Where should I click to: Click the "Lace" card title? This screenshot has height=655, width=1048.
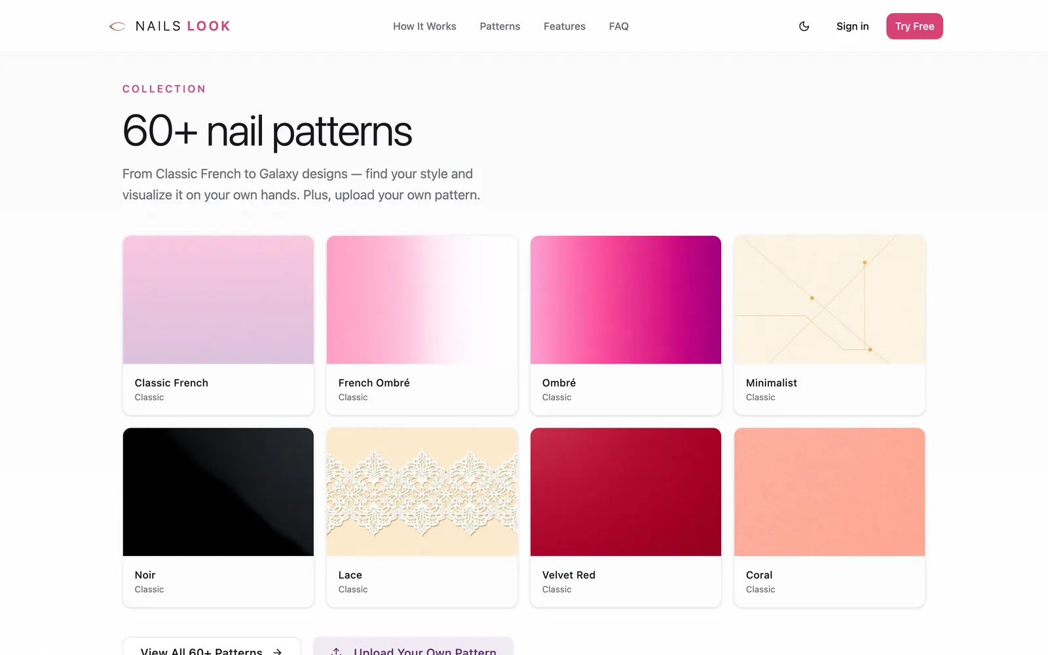(350, 575)
